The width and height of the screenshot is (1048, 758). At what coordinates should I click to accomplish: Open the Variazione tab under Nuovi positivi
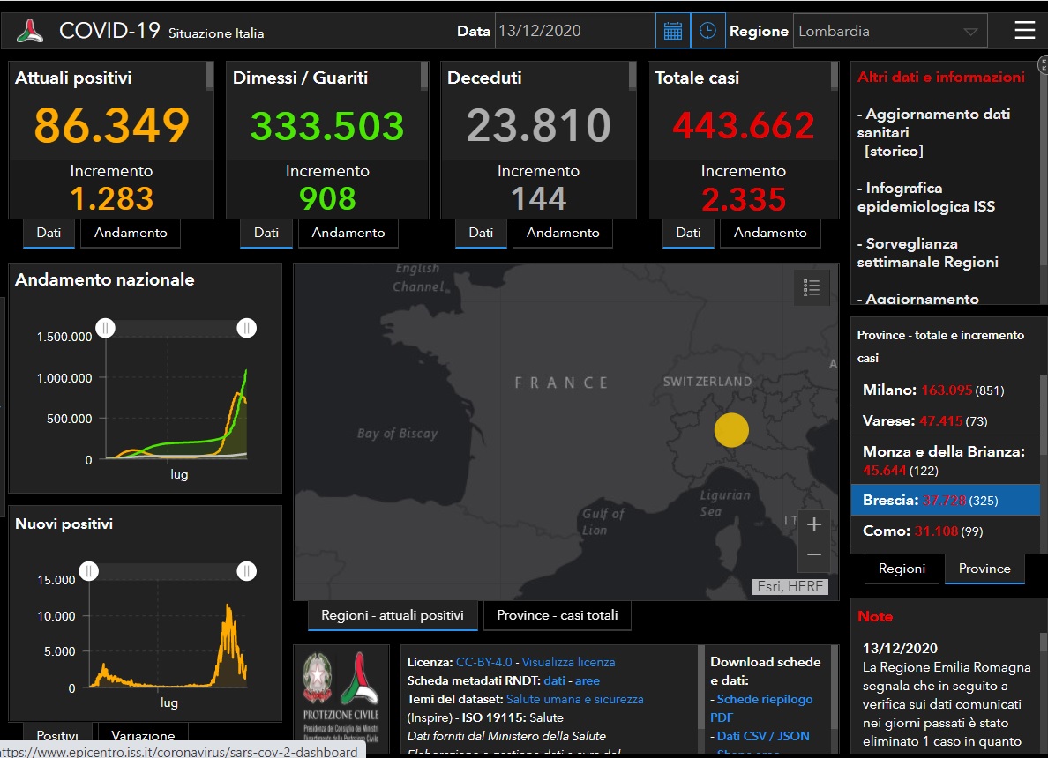[x=143, y=736]
